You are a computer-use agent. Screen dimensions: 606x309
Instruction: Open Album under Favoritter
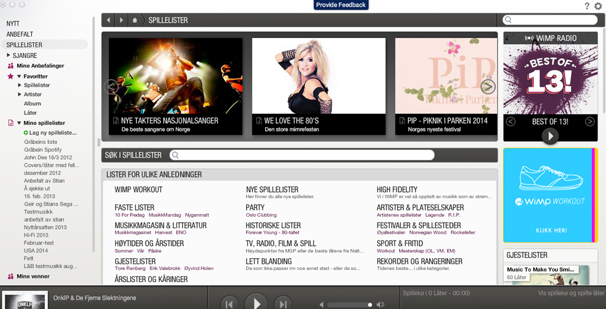click(x=32, y=103)
